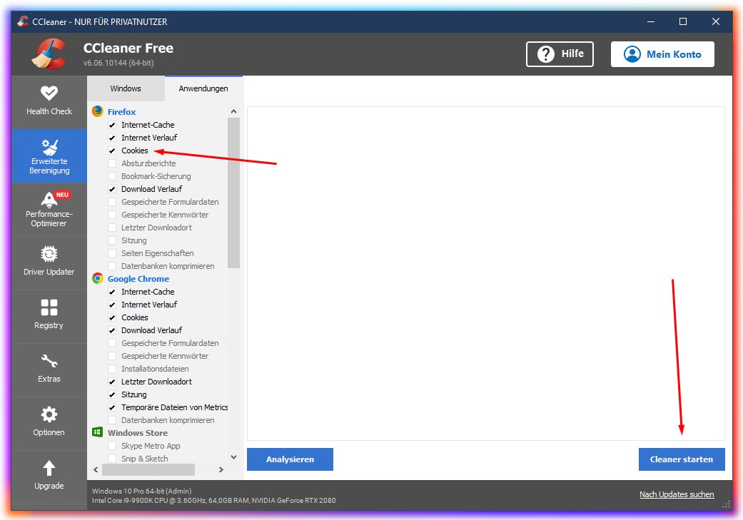Click version text v6.06.10144 (64-bit)
The image size is (743, 520).
118,63
